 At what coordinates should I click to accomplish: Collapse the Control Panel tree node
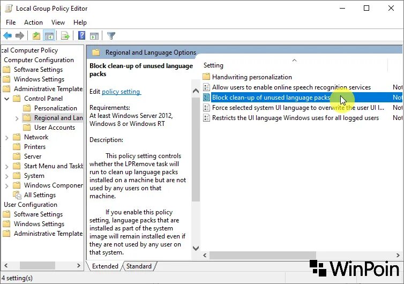pyautogui.click(x=7, y=99)
